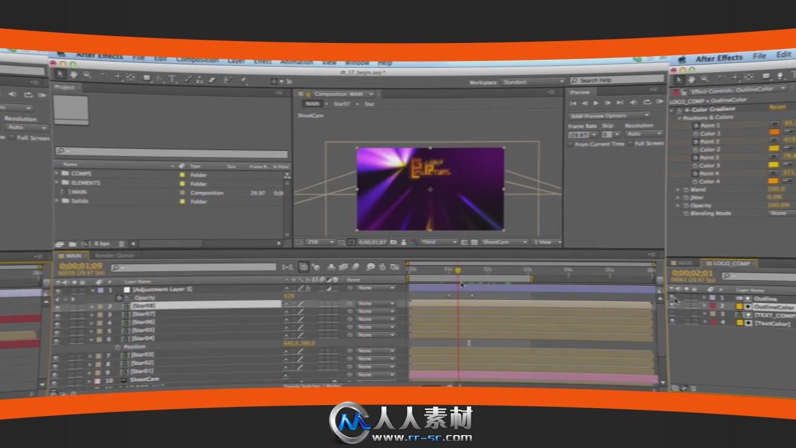Expand the Solids folder
Viewport: 796px width, 448px height.
click(57, 201)
